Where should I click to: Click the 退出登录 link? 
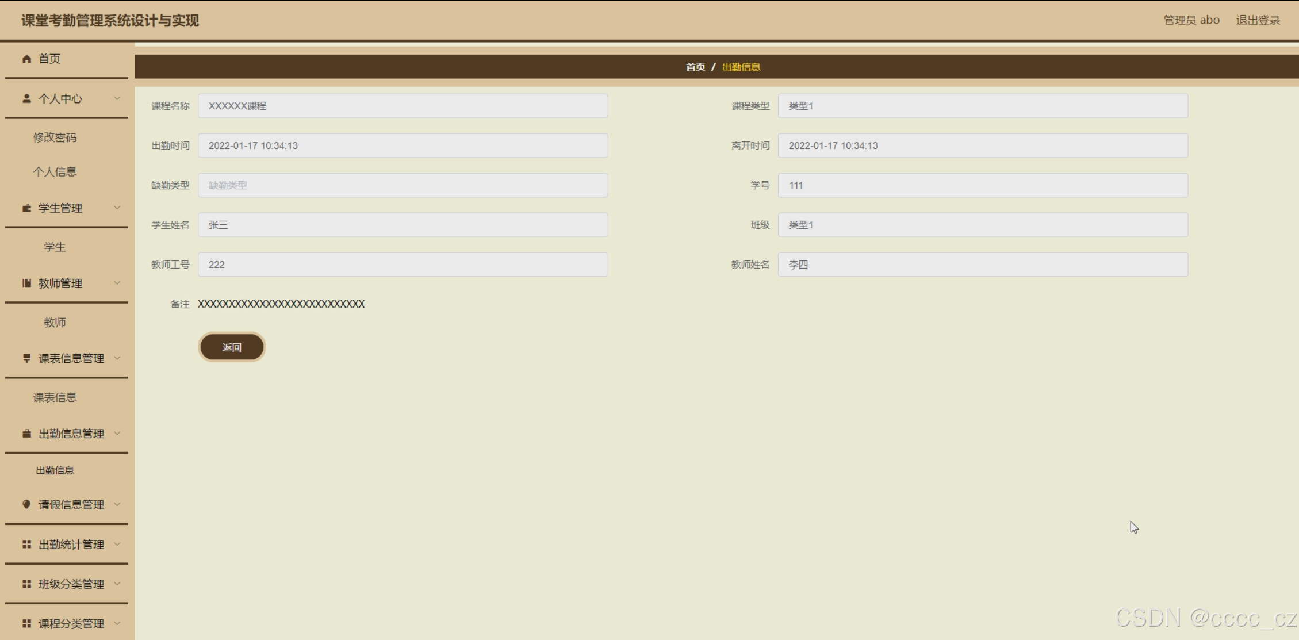[x=1258, y=20]
